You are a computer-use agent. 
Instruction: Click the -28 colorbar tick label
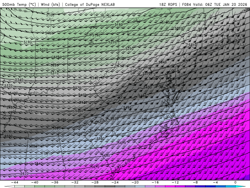[95, 182]
